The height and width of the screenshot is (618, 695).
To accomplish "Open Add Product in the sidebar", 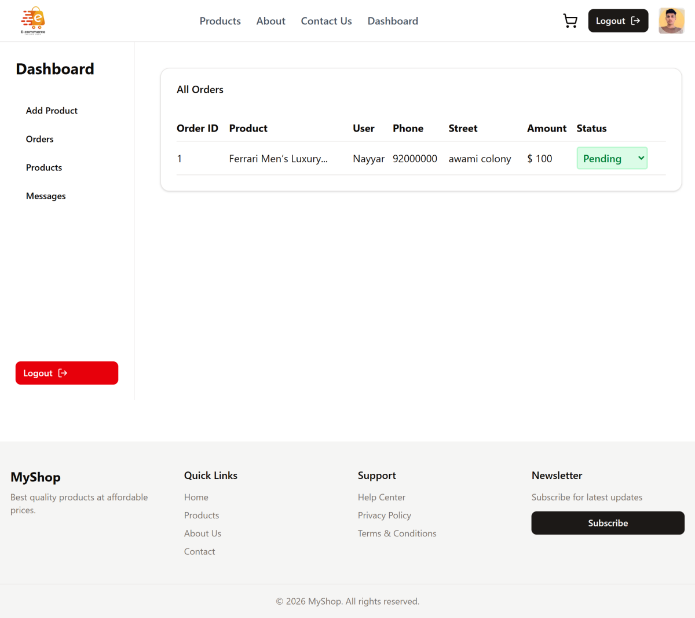I will click(x=52, y=111).
